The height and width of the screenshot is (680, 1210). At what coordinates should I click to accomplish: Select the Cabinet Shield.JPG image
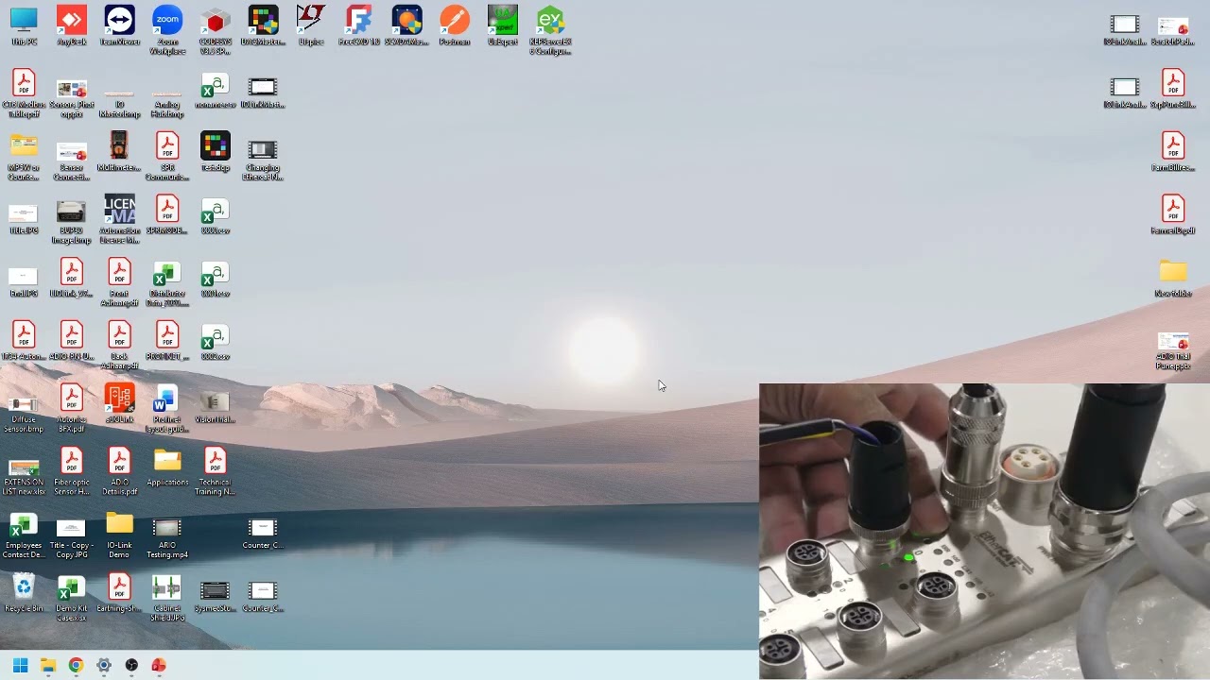click(167, 597)
